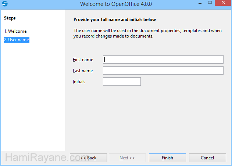Close the wizard with the red X
Screen dimensions: 232x166
pyautogui.click(x=223, y=3)
